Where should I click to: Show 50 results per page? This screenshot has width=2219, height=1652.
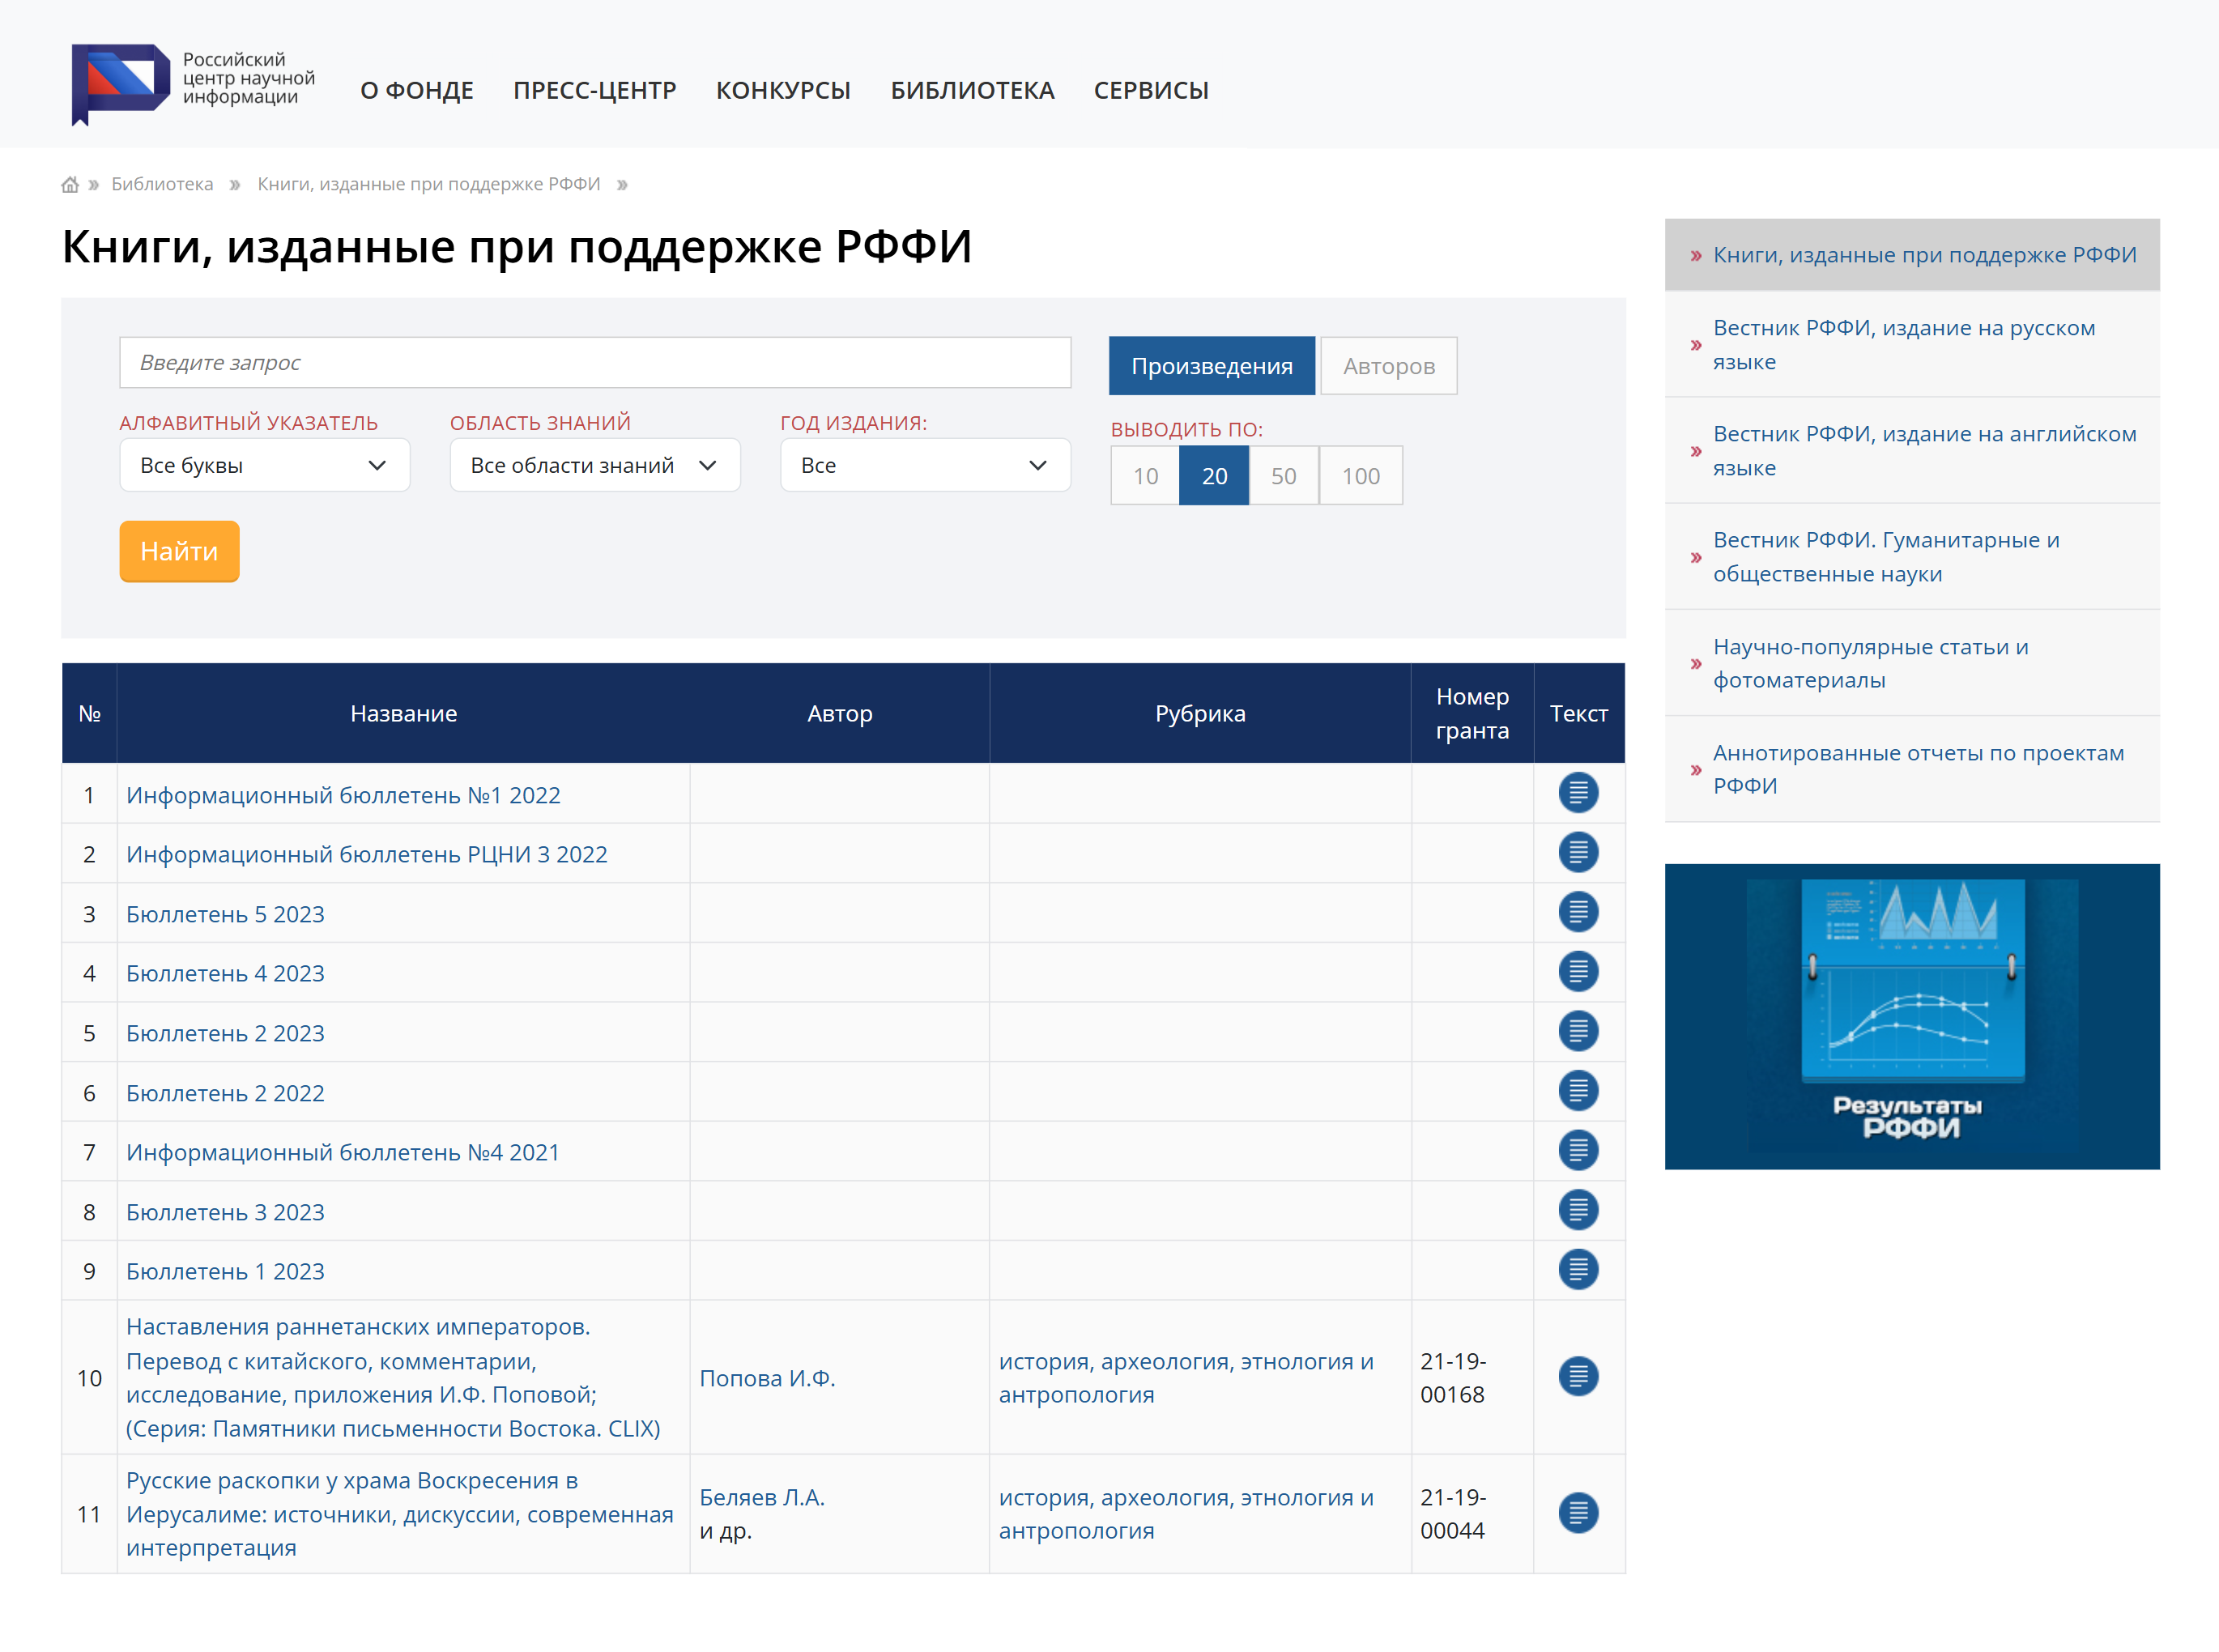tap(1282, 476)
